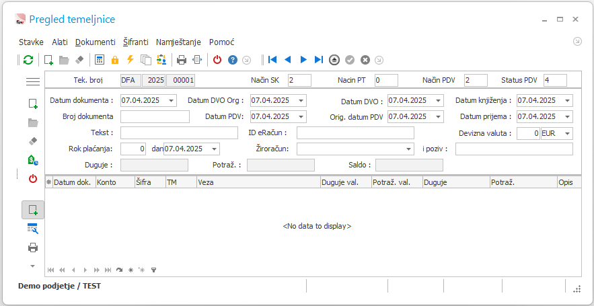This screenshot has width=594, height=306.
Task: Expand sidebar with small down arrow
Action: (32, 266)
